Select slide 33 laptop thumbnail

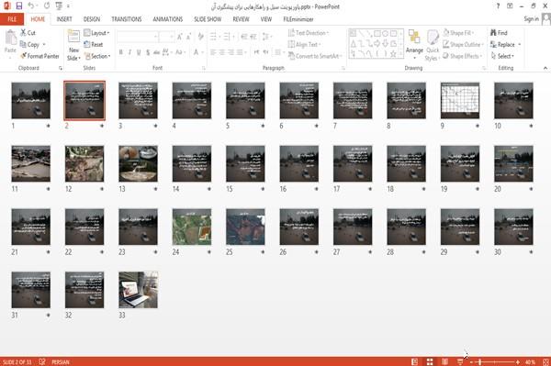[x=138, y=290]
